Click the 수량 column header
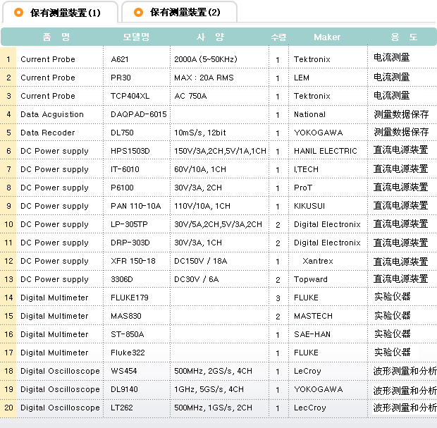The image size is (437, 428). [x=278, y=37]
